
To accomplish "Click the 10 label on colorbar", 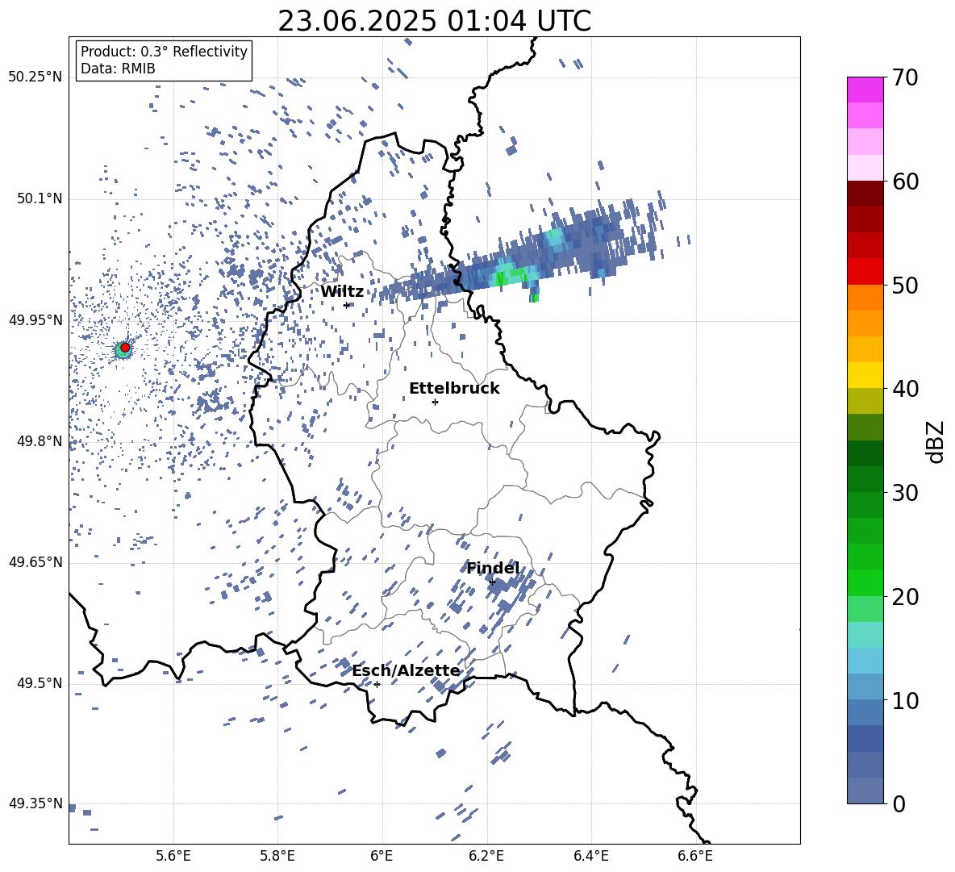I will (905, 700).
